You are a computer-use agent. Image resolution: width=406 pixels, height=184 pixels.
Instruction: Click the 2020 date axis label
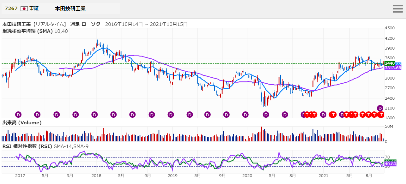pyautogui.click(x=247, y=175)
